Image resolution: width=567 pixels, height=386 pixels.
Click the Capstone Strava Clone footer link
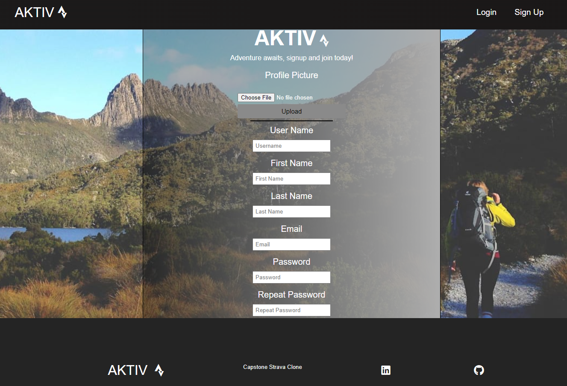click(x=272, y=367)
